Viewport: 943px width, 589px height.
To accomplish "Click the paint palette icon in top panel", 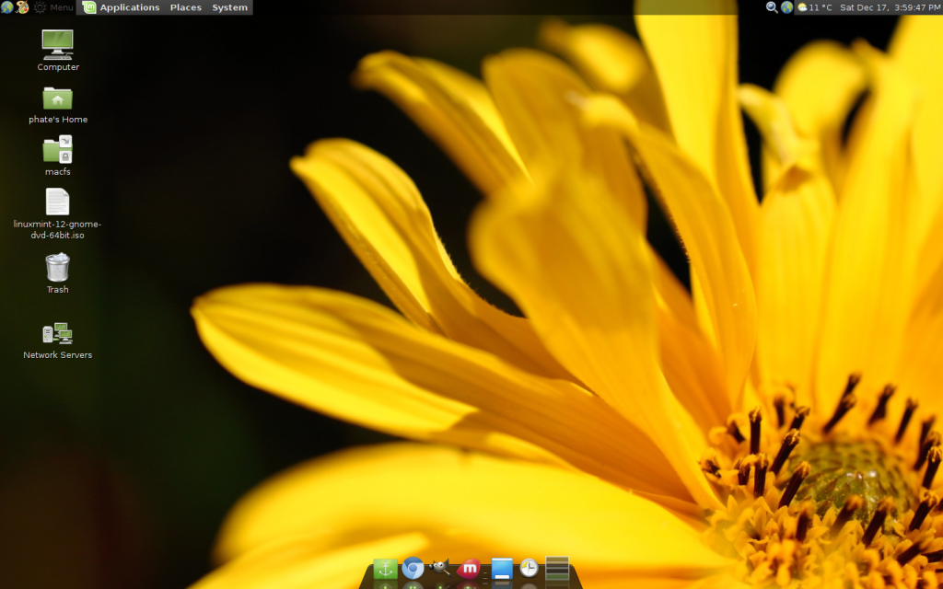I will [22, 7].
